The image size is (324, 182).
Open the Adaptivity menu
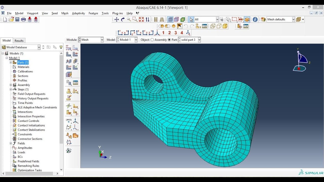(x=78, y=13)
